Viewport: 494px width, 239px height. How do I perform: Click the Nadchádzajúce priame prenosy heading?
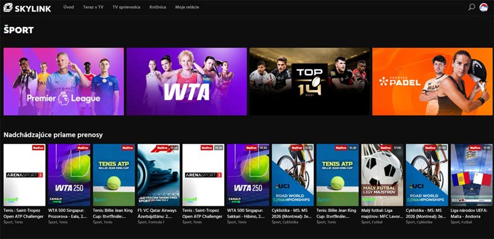point(53,135)
